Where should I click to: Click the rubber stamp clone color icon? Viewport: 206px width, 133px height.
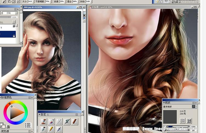click(8, 127)
